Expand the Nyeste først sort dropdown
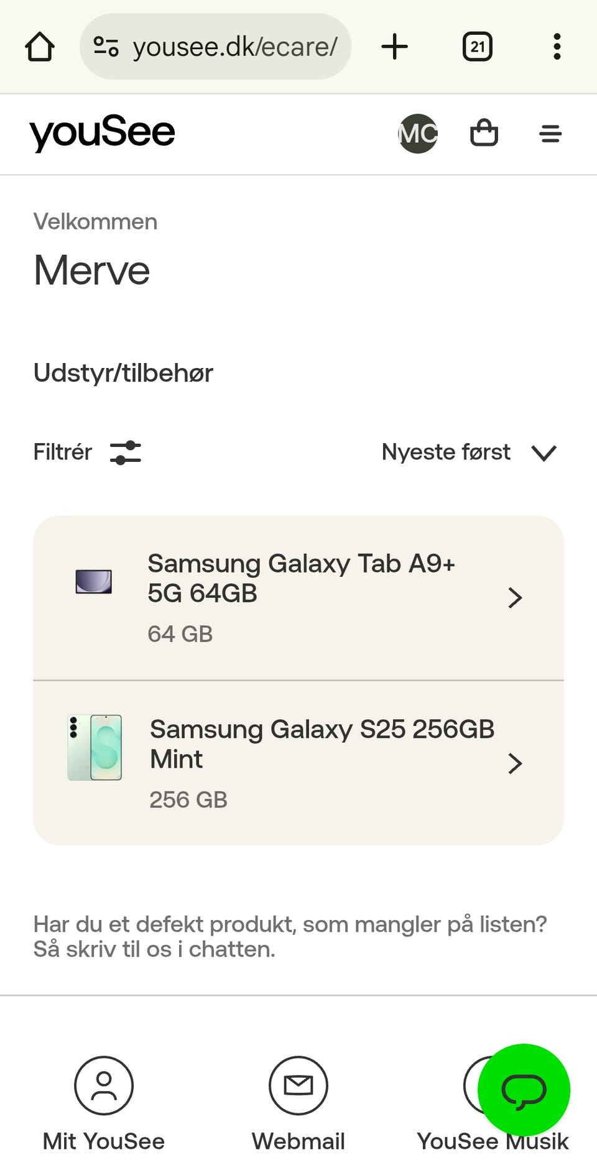597x1163 pixels. pos(469,452)
